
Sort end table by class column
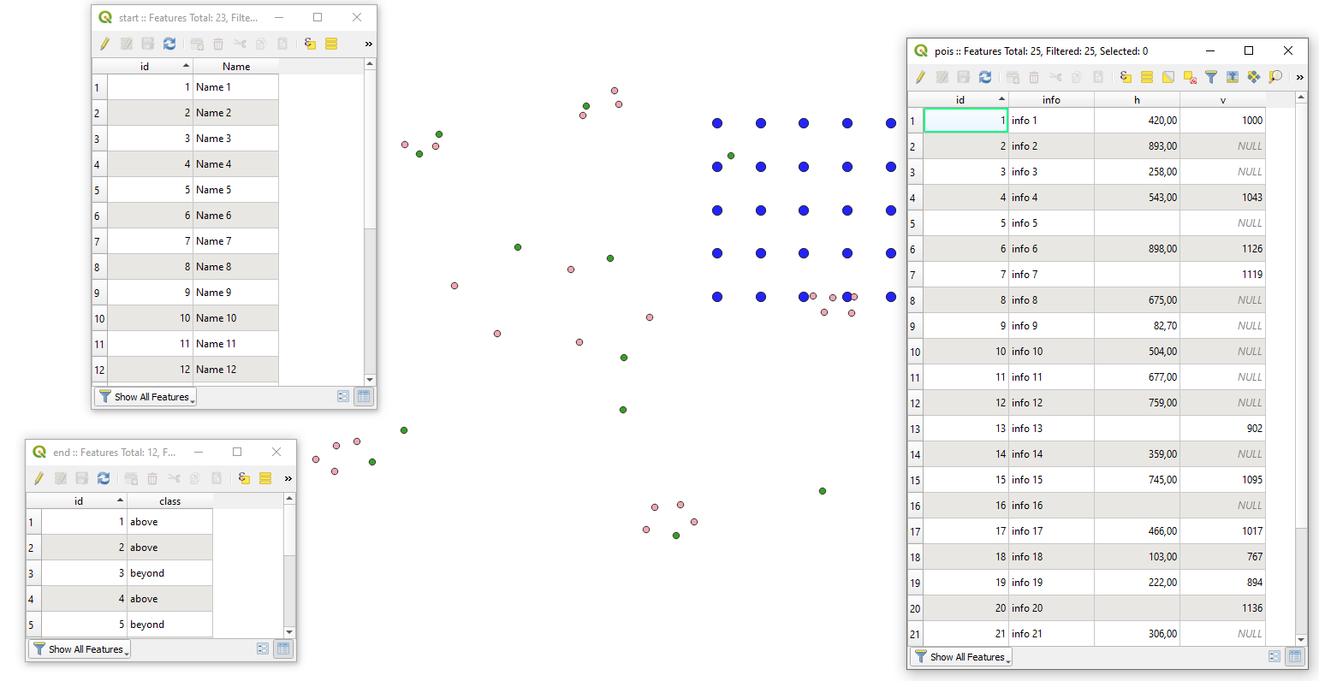coord(169,501)
